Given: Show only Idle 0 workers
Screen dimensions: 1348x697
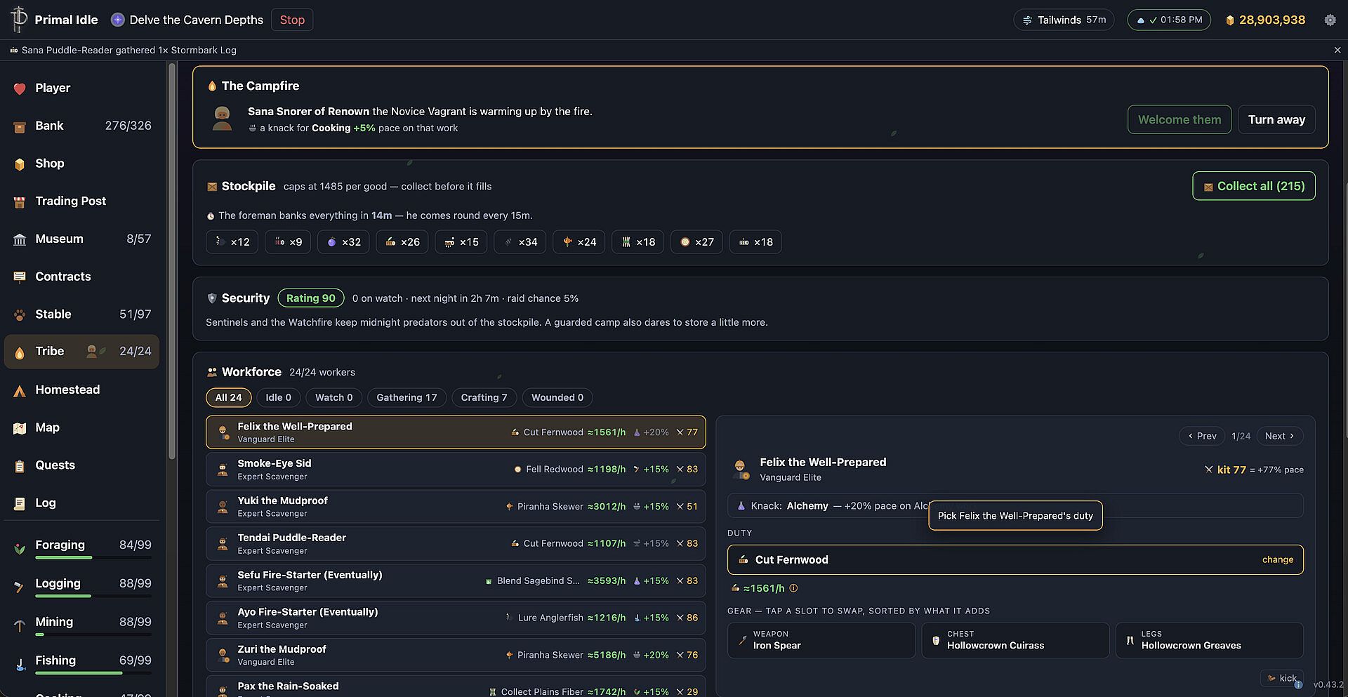Looking at the screenshot, I should 278,397.
